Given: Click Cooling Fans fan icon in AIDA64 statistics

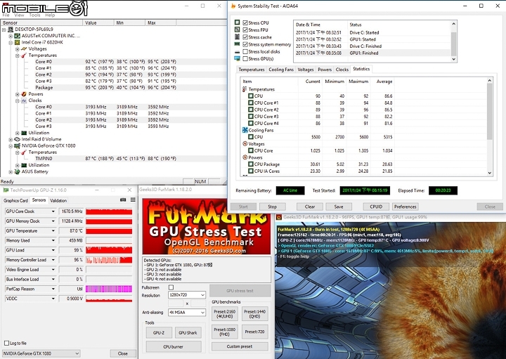Looking at the screenshot, I should pyautogui.click(x=245, y=130).
